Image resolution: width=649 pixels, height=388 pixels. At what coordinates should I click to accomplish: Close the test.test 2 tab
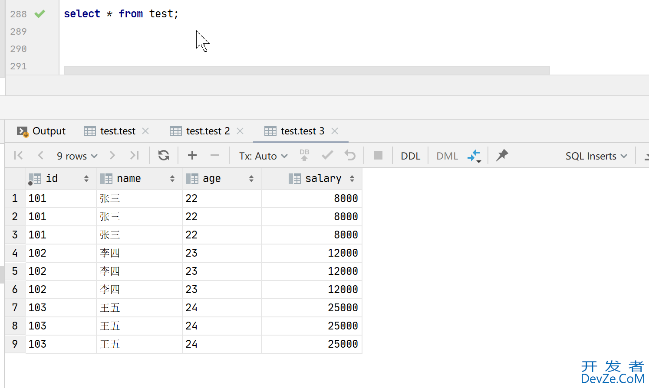click(240, 131)
